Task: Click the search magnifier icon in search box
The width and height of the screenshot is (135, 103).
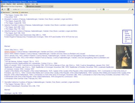Action: (129, 9)
